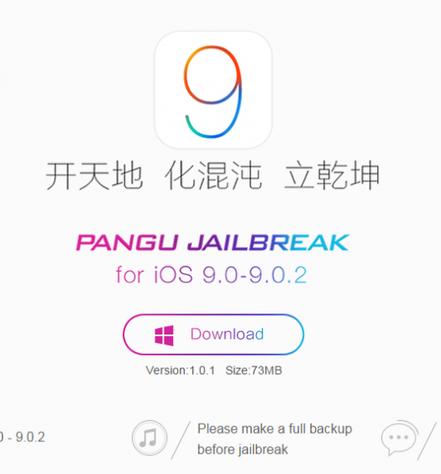The image size is (441, 474).
Task: Click the word JAILBREAK in the logo
Action: (x=268, y=242)
